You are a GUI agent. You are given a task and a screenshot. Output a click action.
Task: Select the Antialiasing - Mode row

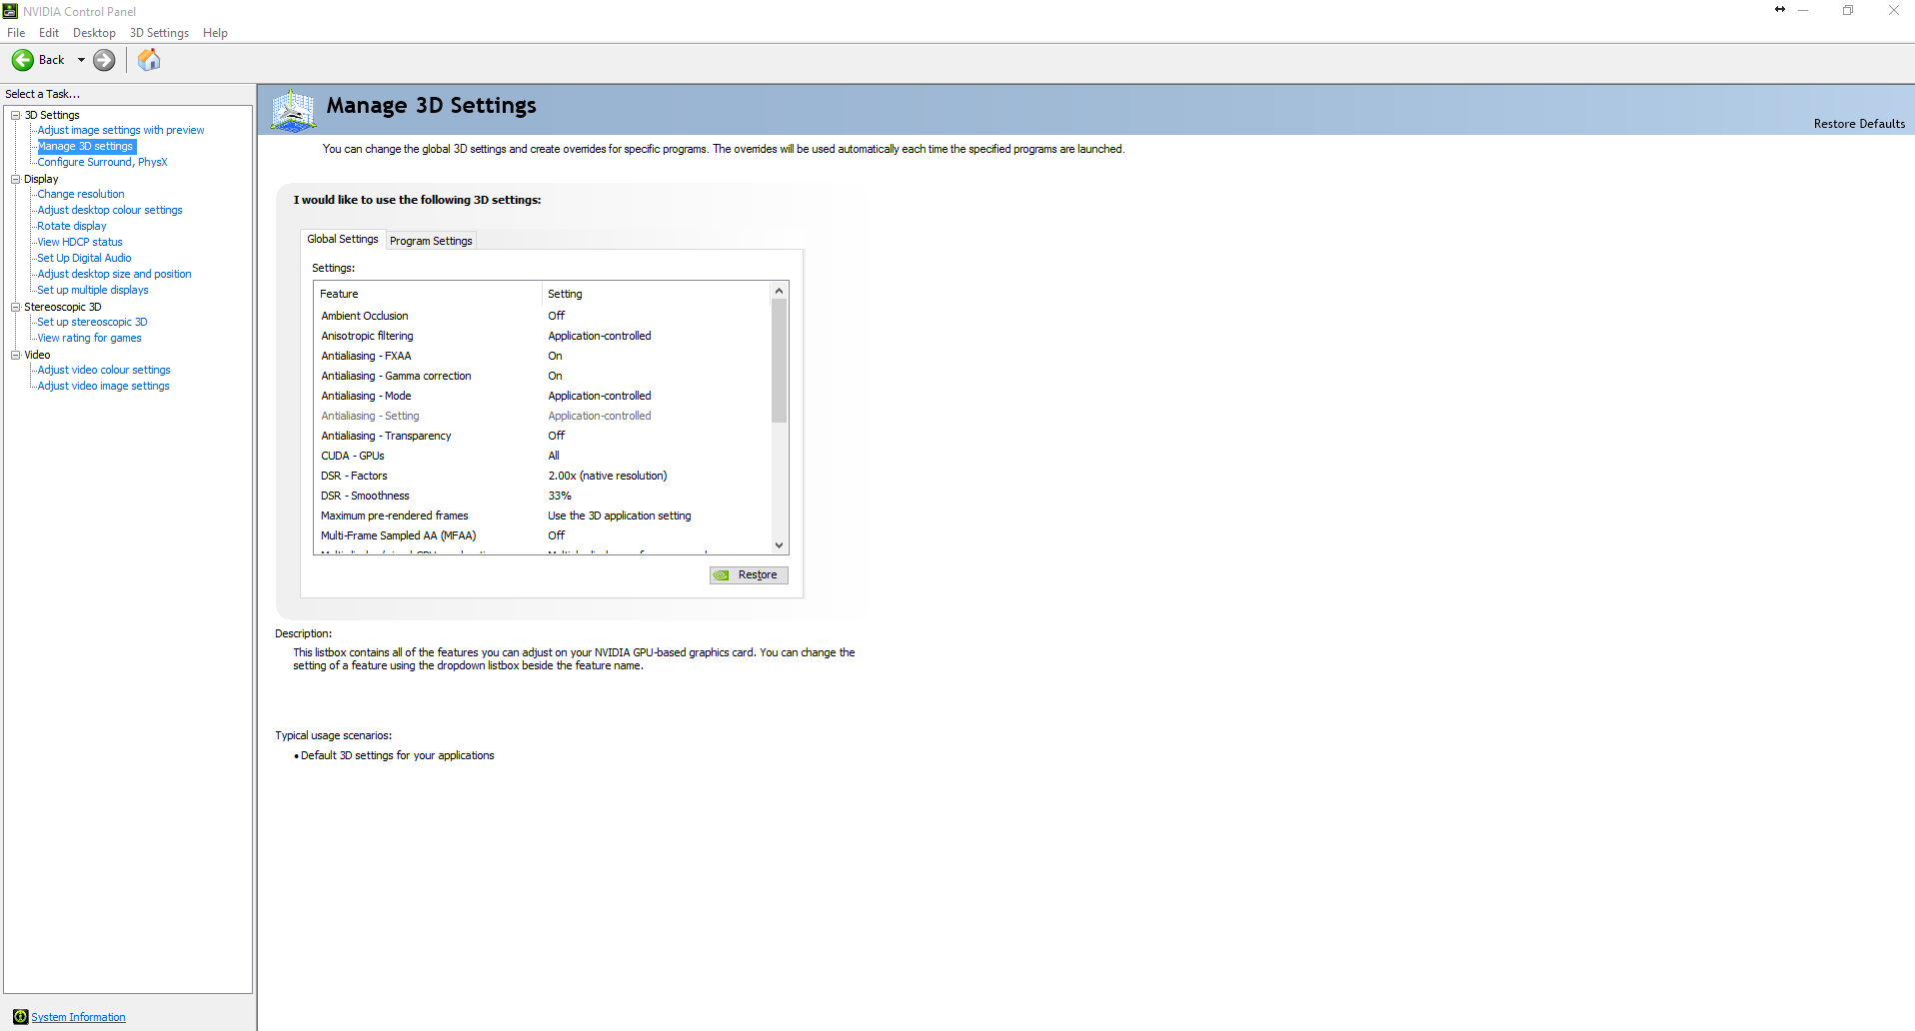pos(543,396)
